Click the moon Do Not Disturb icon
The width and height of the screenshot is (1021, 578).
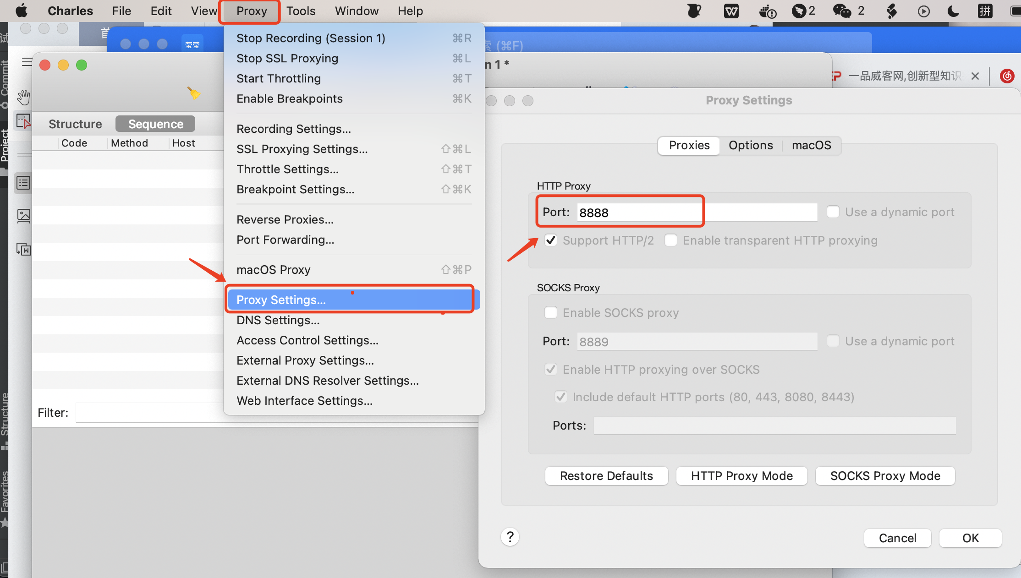[x=953, y=11]
